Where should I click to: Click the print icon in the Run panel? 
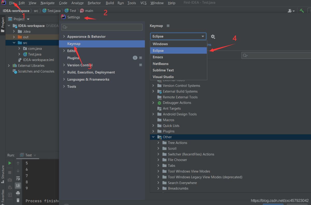pos(18,193)
